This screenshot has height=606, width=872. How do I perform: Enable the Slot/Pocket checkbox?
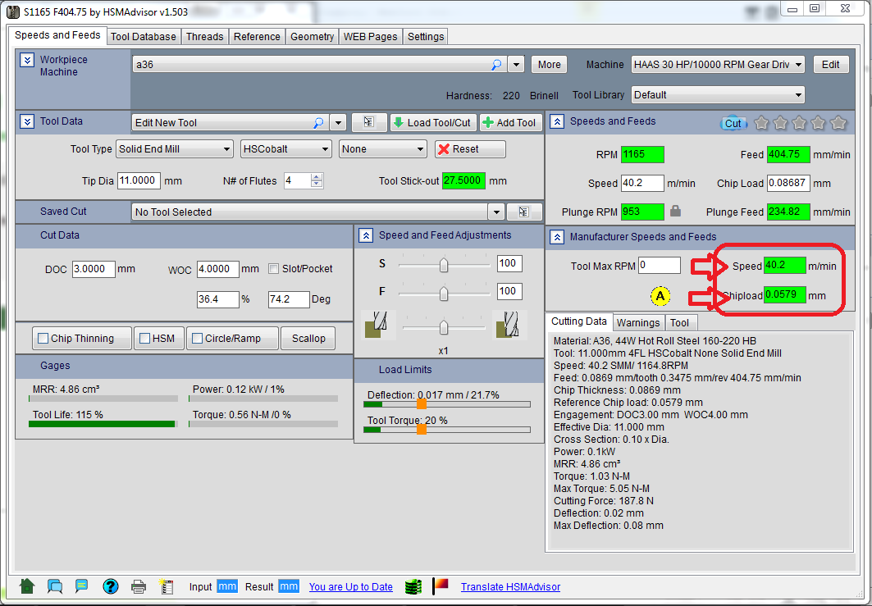(x=275, y=269)
